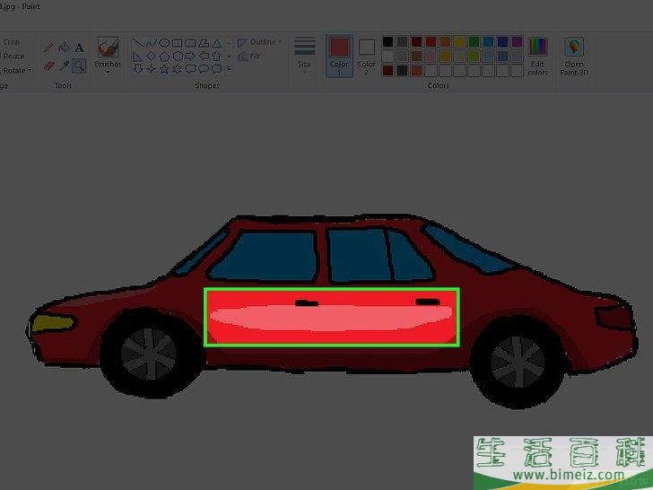
Task: Open Paint 3D
Action: 574,57
